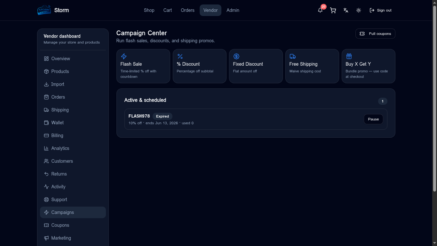Choose the % Discount campaign card
This screenshot has height=246, width=437.
(x=200, y=66)
